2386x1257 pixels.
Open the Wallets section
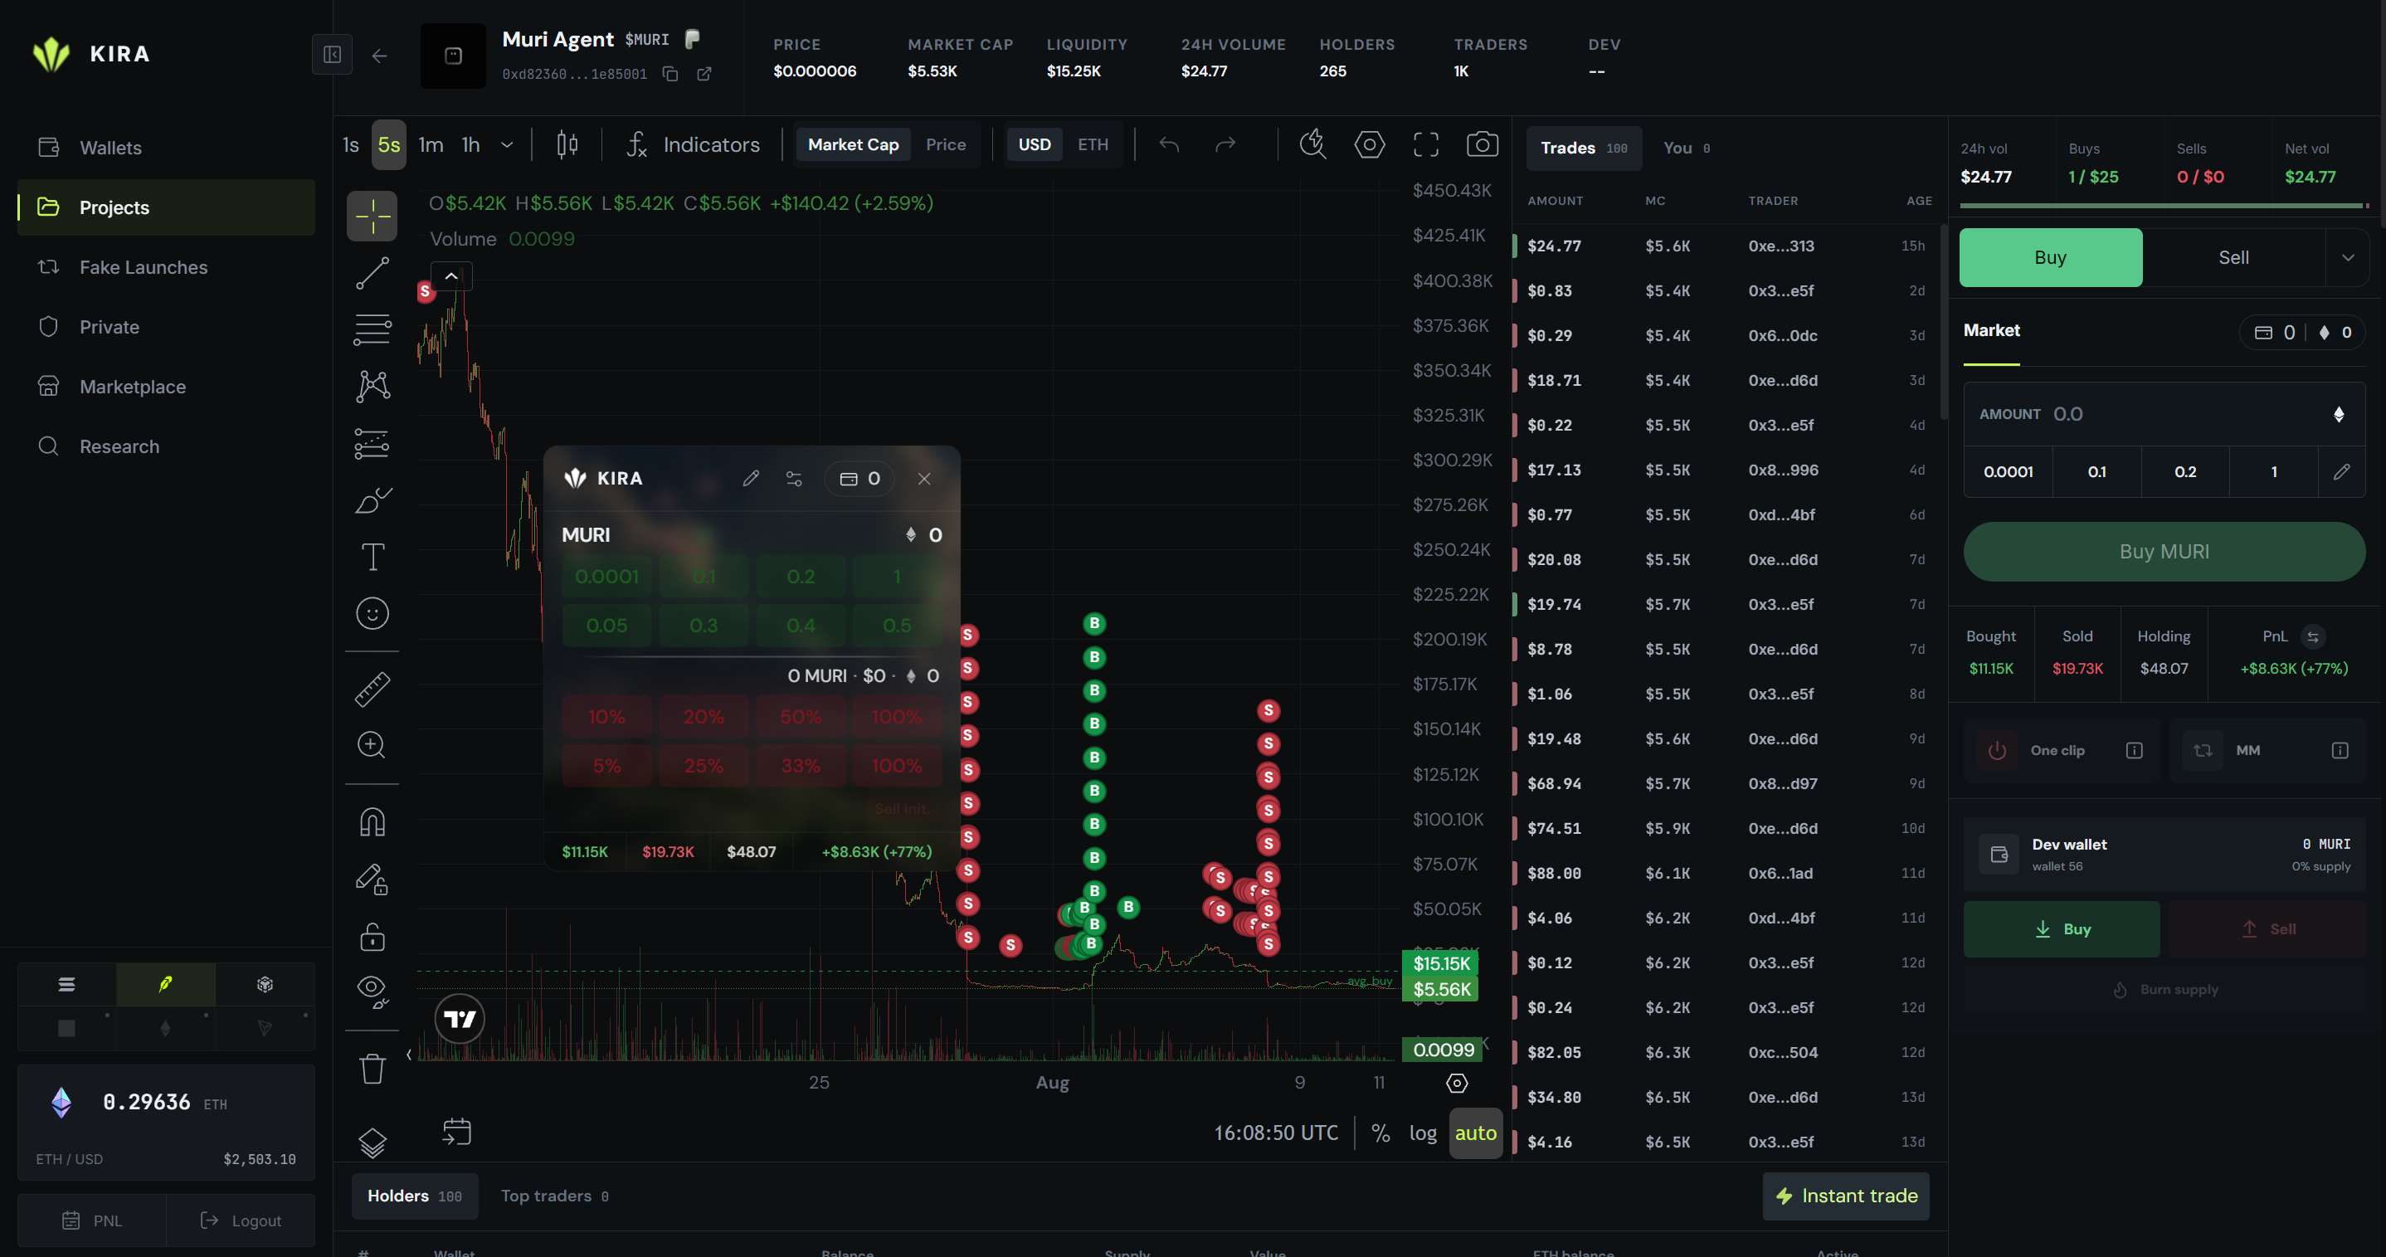pos(167,148)
